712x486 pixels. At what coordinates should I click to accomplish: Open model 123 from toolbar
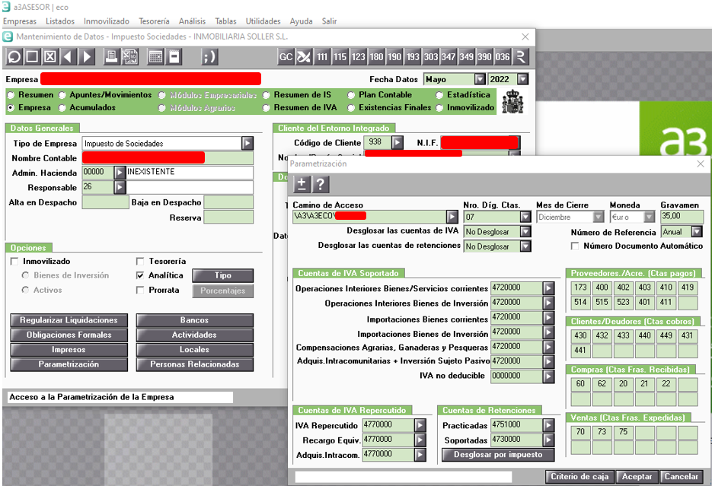358,57
